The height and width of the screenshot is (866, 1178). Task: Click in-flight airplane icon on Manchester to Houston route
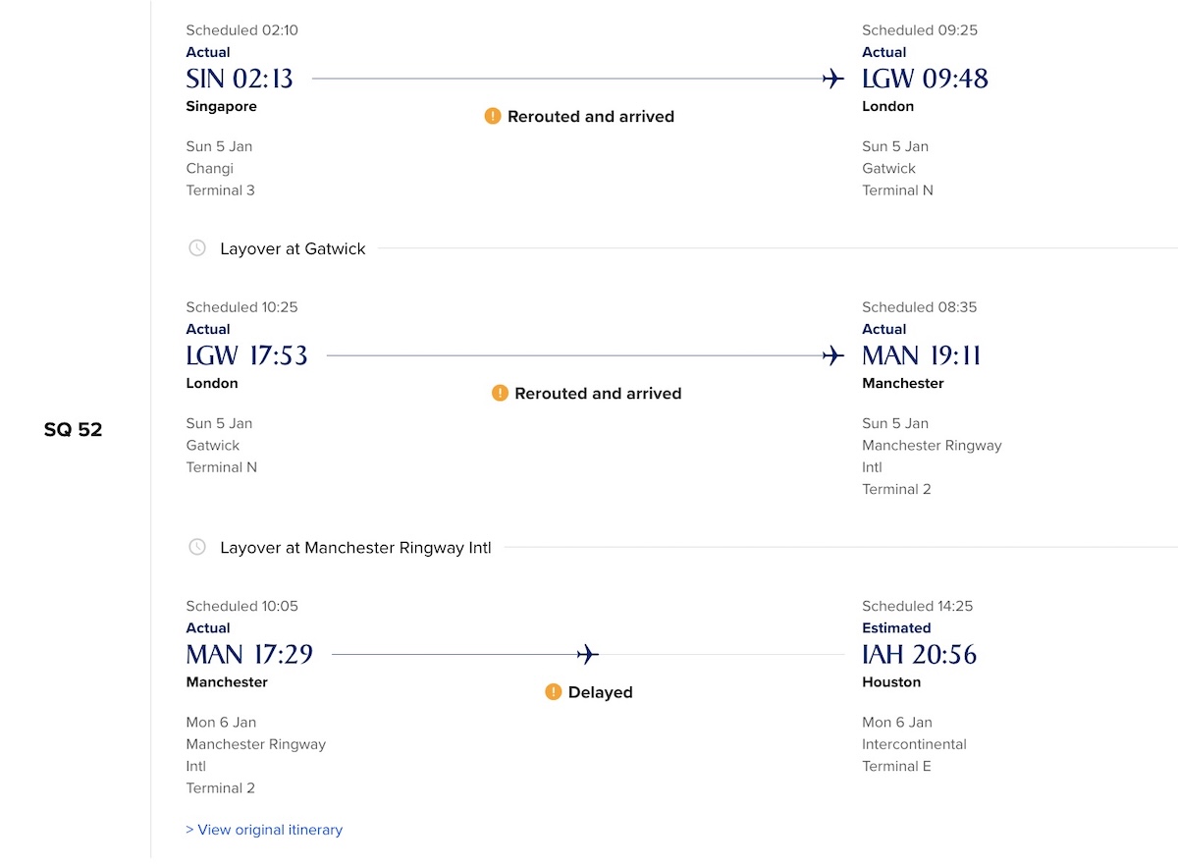point(588,654)
